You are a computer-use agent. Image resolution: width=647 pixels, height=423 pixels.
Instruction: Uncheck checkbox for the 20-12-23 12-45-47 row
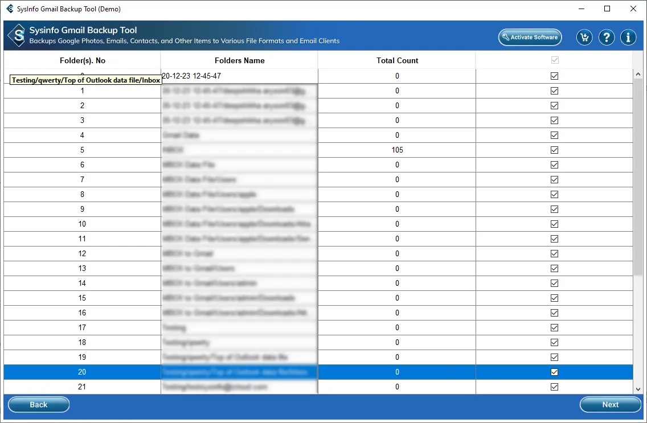[x=554, y=76]
